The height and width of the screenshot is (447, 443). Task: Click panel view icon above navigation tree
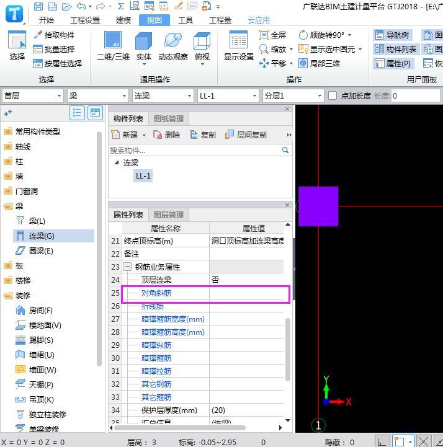pos(96,113)
